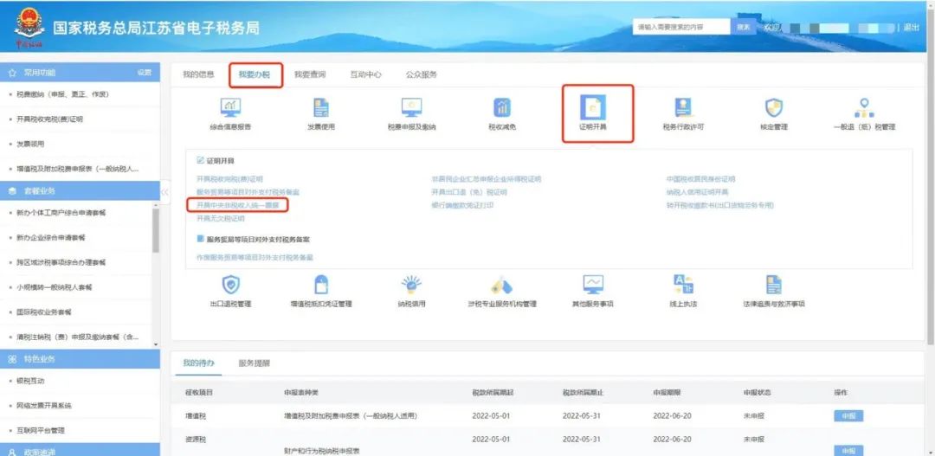
Task: Open the 综合信息报告 icon
Action: [x=230, y=108]
